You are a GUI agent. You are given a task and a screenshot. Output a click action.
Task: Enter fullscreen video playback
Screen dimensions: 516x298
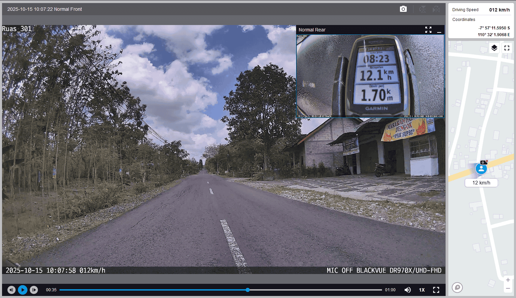click(x=436, y=290)
